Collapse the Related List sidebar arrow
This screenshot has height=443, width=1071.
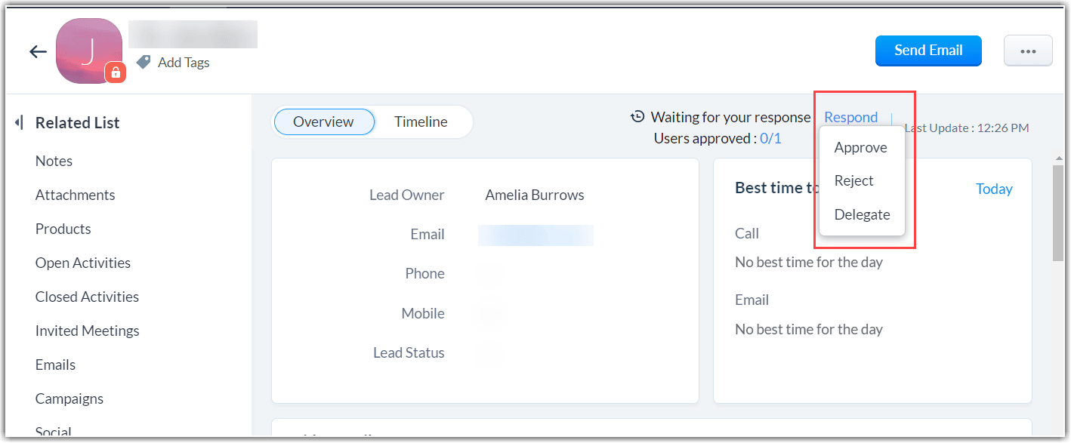point(19,122)
